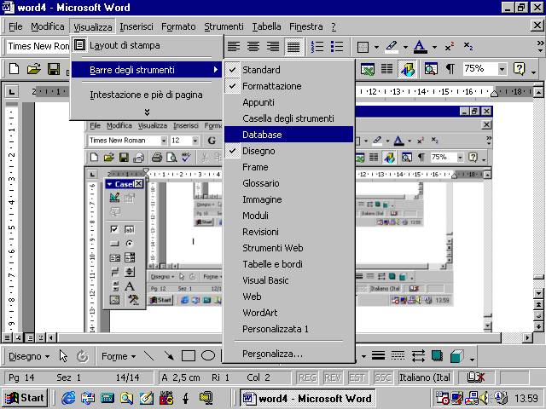The image size is (546, 409).
Task: Enable the Visual Basic toolbar
Action: [288, 280]
